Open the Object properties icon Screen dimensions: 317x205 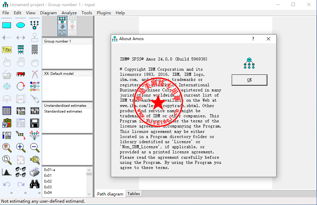point(7,135)
